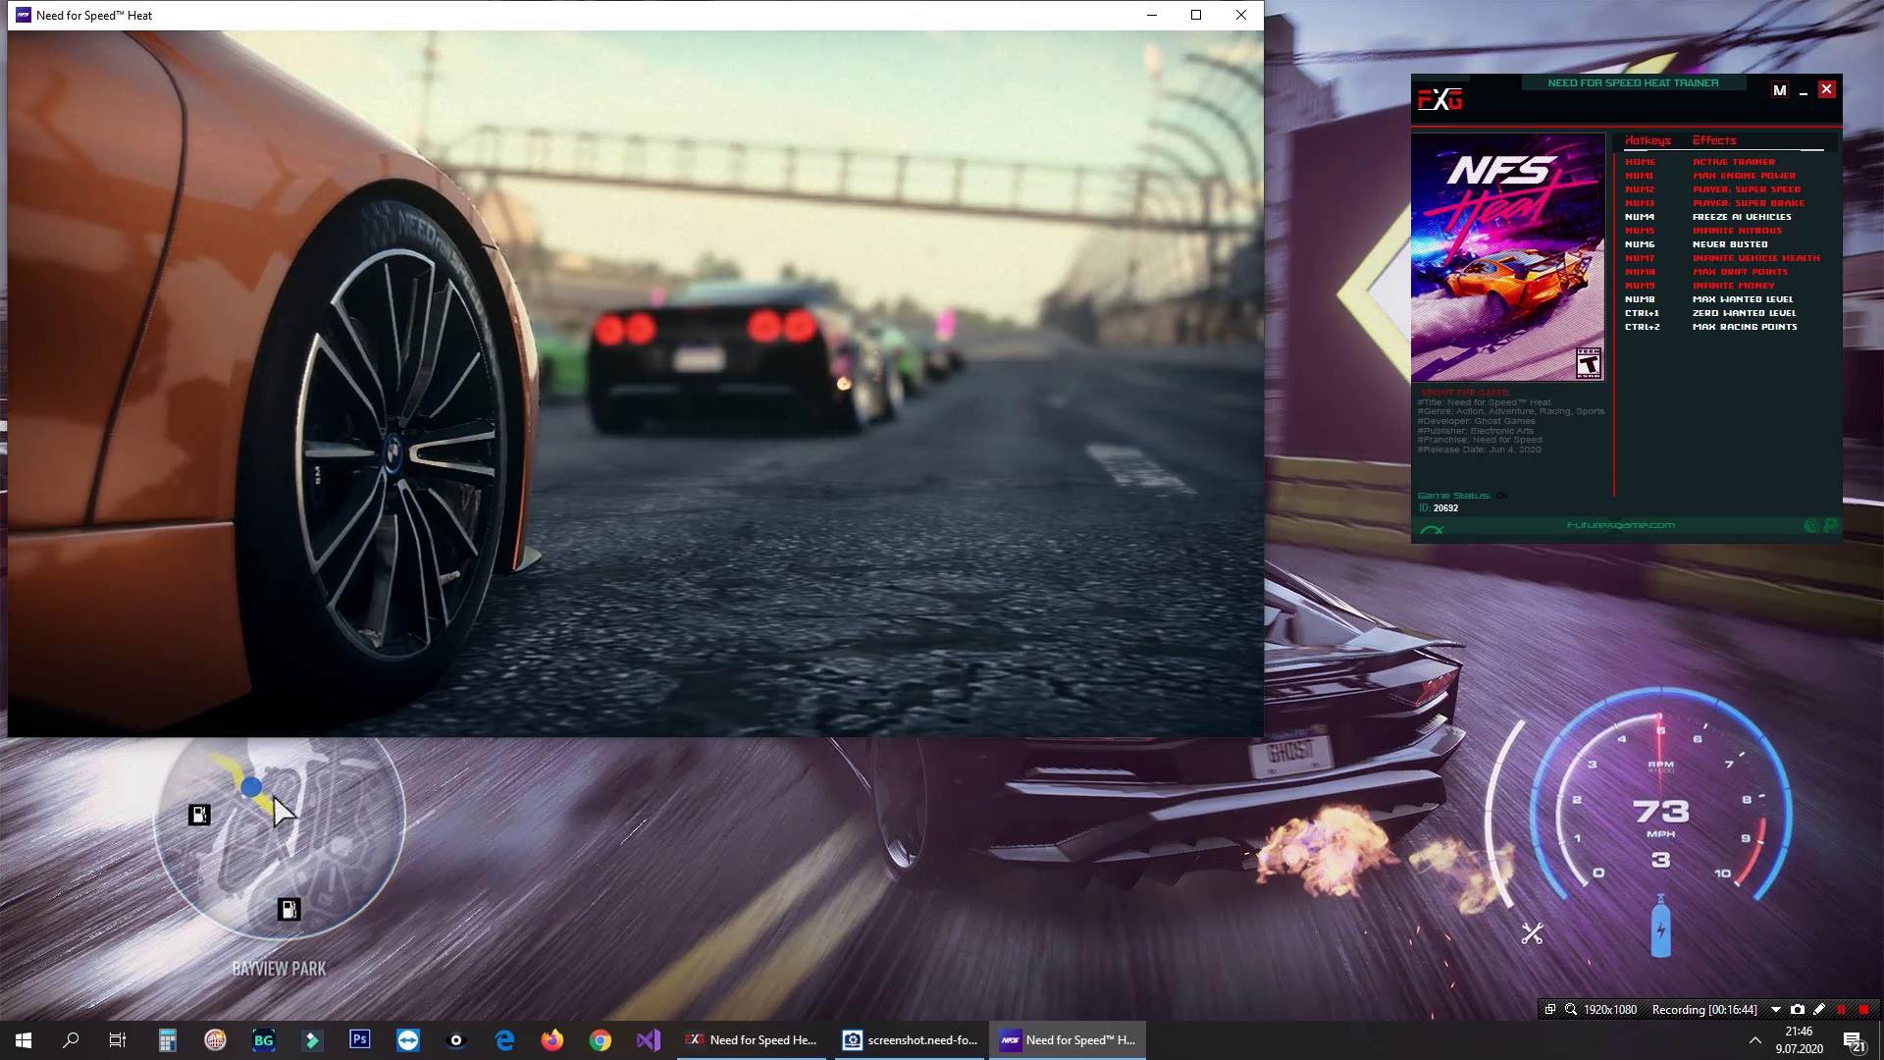Stop the screen recording

click(1863, 1009)
